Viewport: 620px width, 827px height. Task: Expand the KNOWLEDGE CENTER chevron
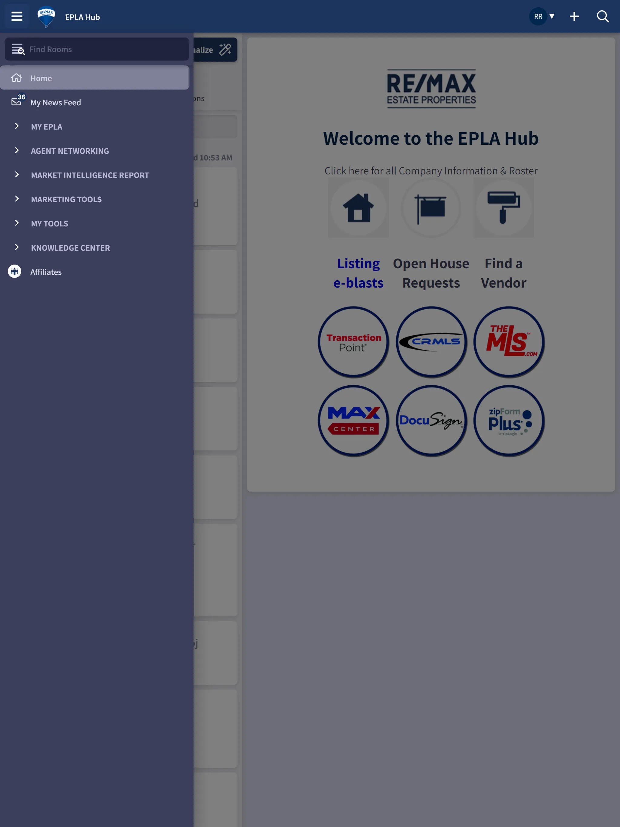(x=17, y=247)
